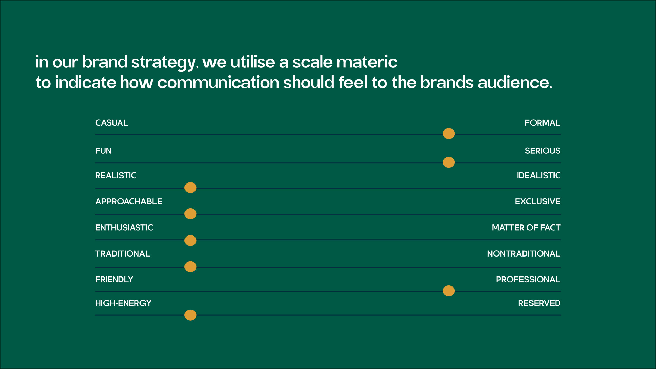Click the SERIOUS label text
Viewport: 656px width, 369px height.
pos(542,151)
